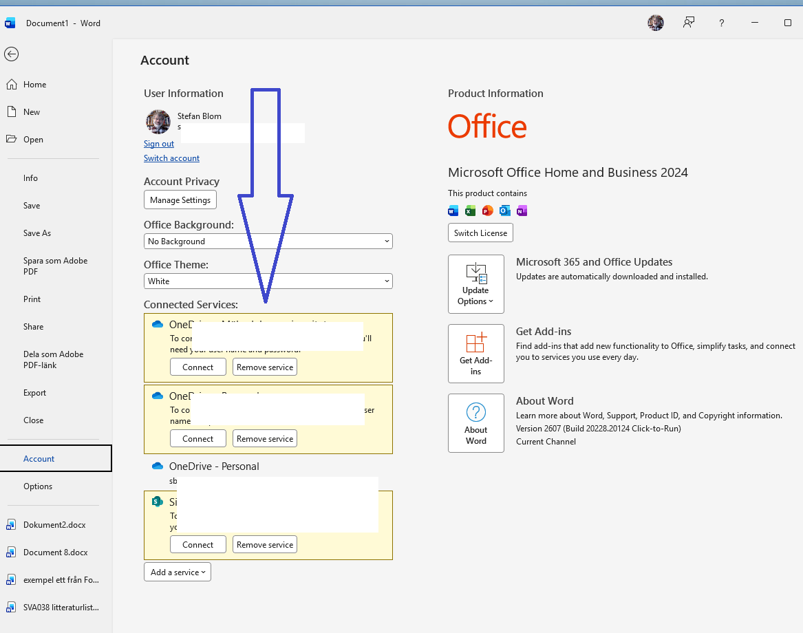Remove the first OneDrive service
This screenshot has width=803, height=633.
(x=265, y=367)
